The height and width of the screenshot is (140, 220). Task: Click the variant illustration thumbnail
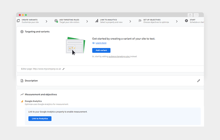click(75, 46)
